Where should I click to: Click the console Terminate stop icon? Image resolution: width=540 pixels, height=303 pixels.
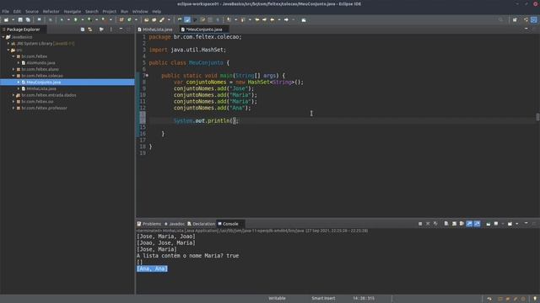point(420,224)
